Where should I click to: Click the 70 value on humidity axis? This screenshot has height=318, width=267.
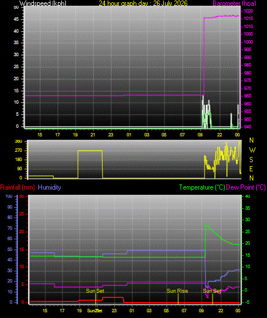point(10,229)
